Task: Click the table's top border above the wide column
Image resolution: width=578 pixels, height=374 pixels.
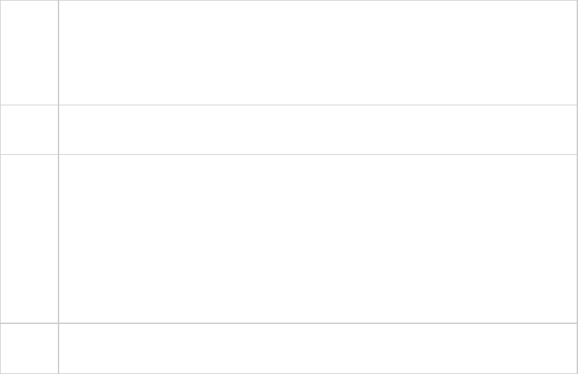Action: (x=318, y=1)
